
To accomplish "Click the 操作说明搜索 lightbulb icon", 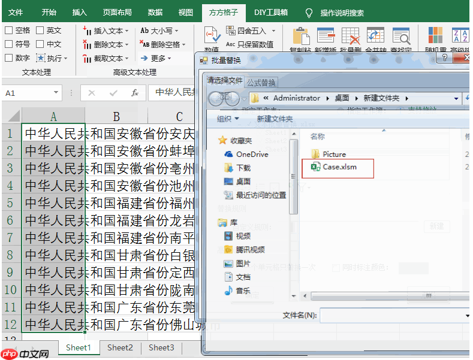I will (x=309, y=13).
